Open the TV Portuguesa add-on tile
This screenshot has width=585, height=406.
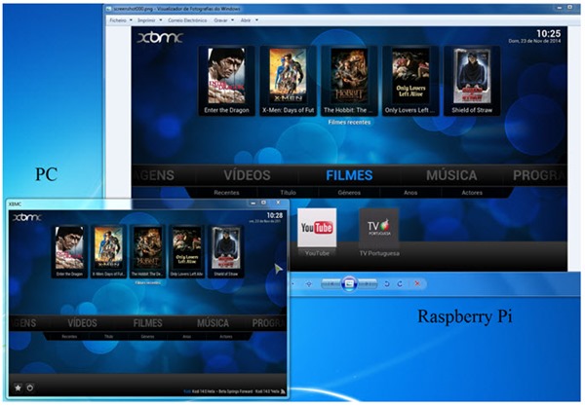pos(378,228)
